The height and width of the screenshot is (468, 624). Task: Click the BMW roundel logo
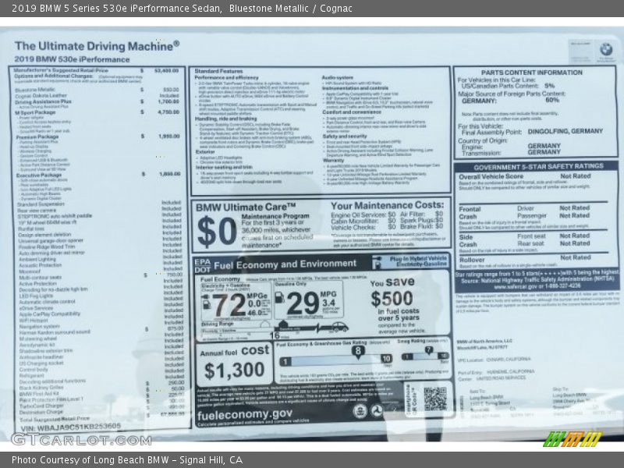[606, 50]
